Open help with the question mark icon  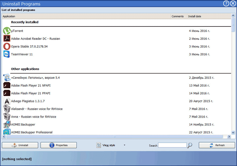[x=226, y=3]
